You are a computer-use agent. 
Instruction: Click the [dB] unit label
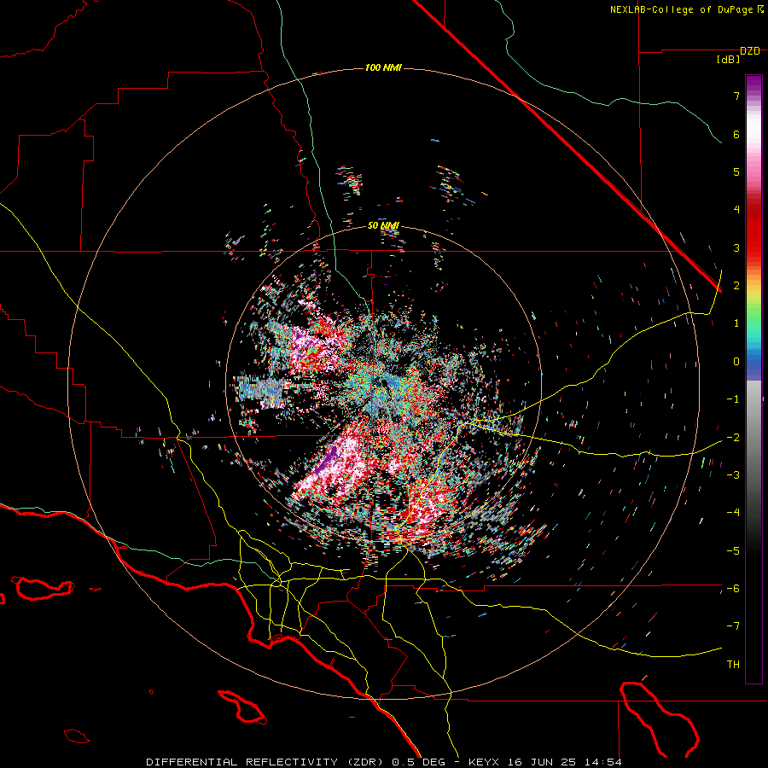pos(728,59)
